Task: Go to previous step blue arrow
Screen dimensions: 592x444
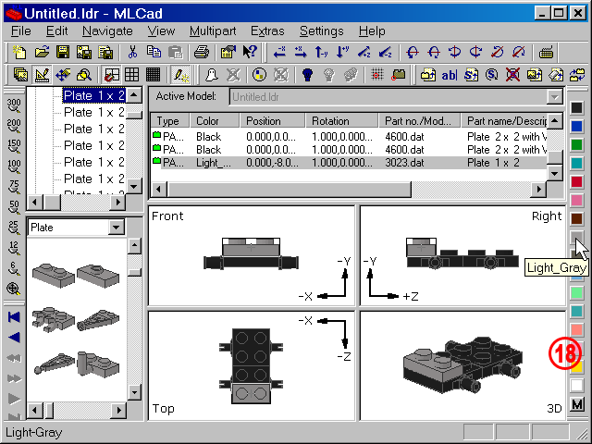Action: (14, 337)
